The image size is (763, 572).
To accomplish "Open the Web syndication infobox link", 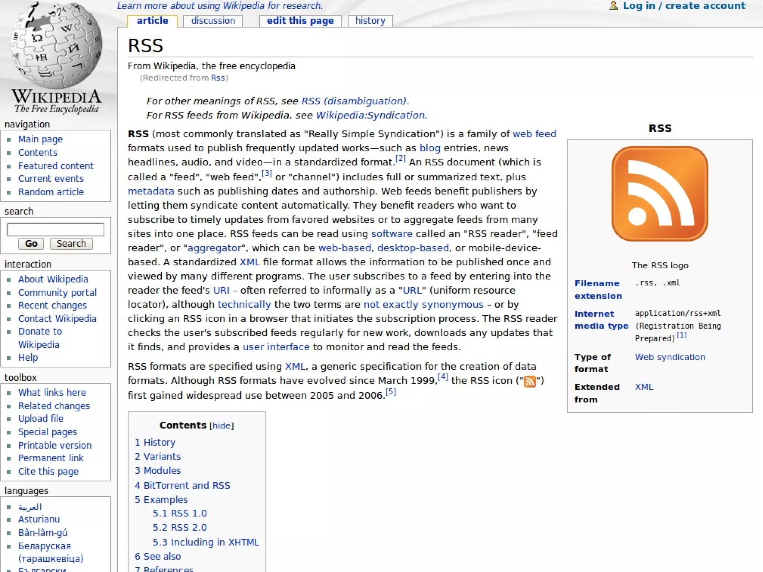I will point(669,357).
